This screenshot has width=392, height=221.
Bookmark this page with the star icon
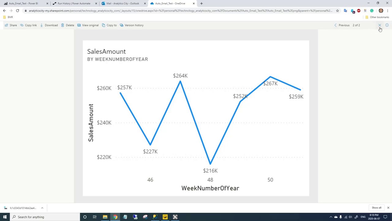pyautogui.click(x=337, y=11)
